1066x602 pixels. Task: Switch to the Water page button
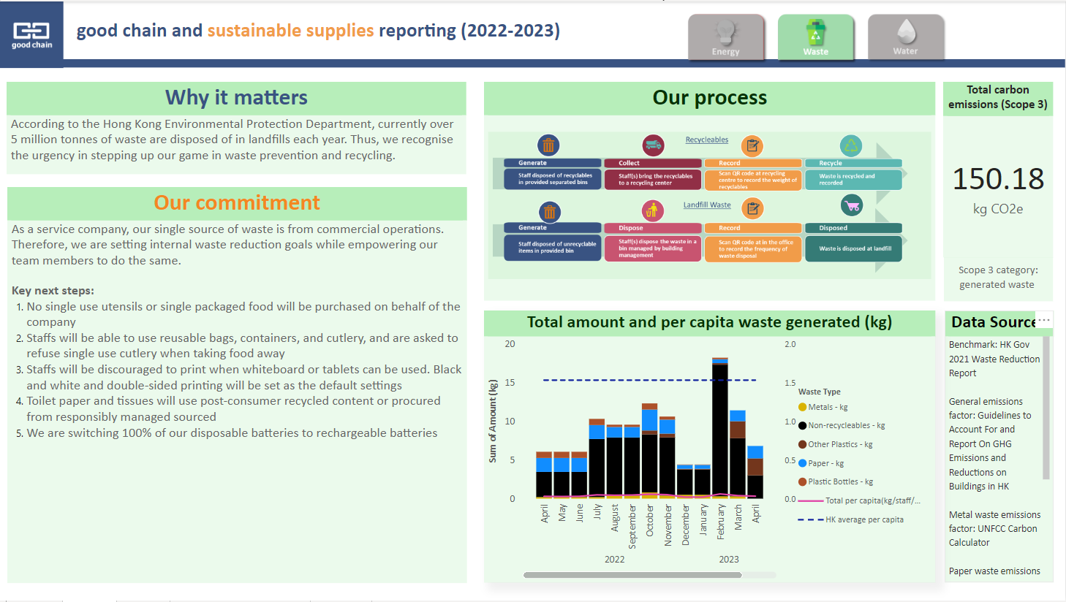(906, 37)
